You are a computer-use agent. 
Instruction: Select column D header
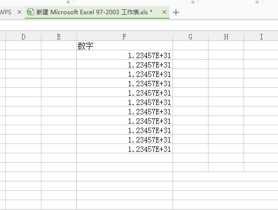click(x=23, y=36)
